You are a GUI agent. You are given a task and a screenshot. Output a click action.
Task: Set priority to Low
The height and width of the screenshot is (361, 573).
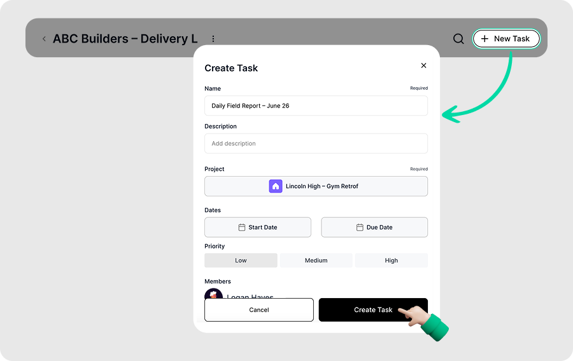click(241, 261)
